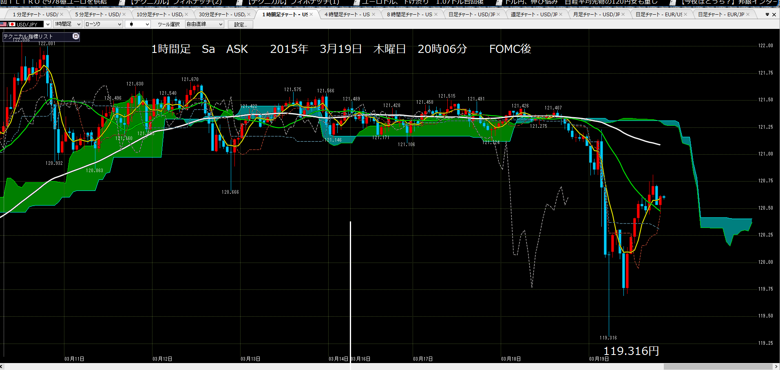780x370 pixels.
Task: Expand the テクニカル指標リスト panel
Action: tap(75, 36)
